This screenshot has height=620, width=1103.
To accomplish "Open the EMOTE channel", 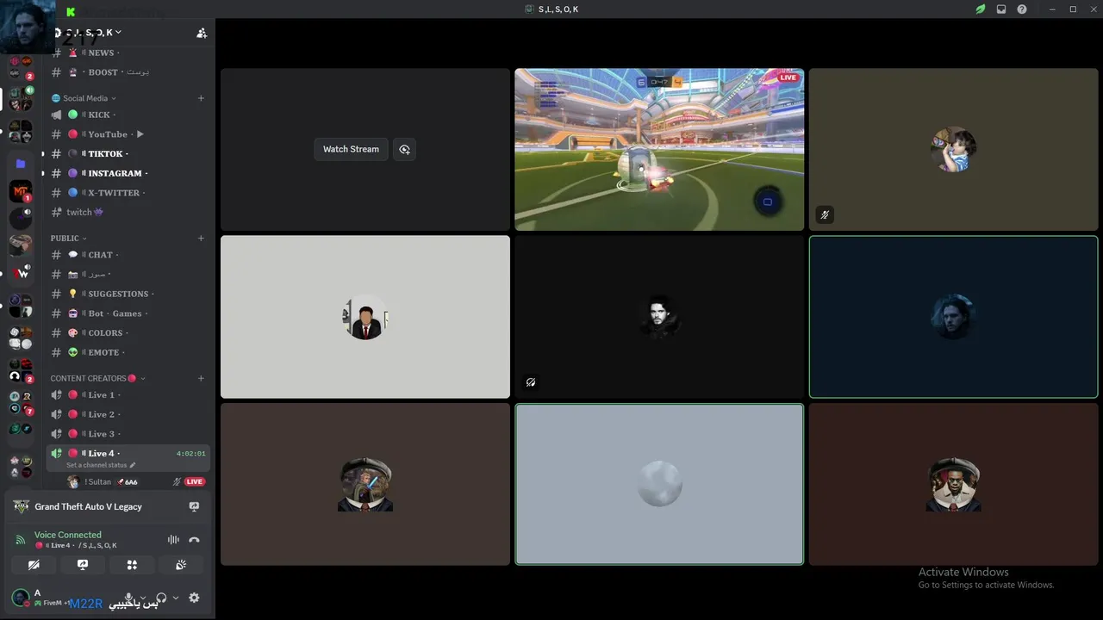I will click(x=128, y=352).
